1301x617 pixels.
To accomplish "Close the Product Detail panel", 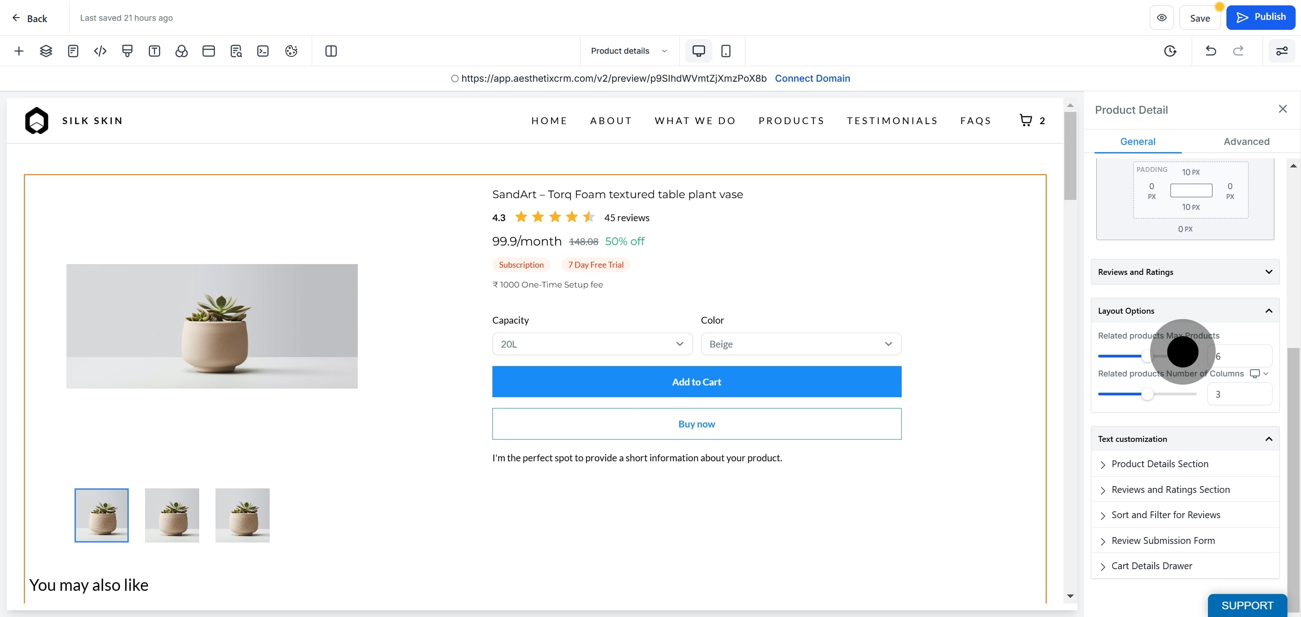I will [x=1283, y=109].
